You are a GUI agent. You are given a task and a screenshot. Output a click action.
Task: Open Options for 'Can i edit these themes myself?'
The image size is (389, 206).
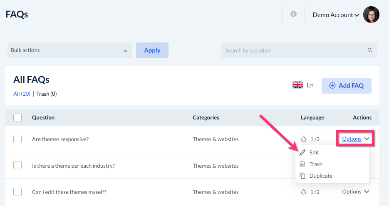point(355,192)
